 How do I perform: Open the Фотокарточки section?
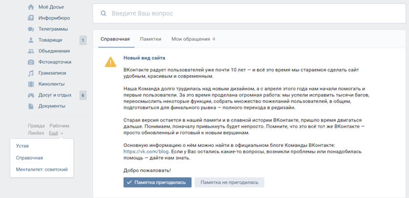point(55,62)
